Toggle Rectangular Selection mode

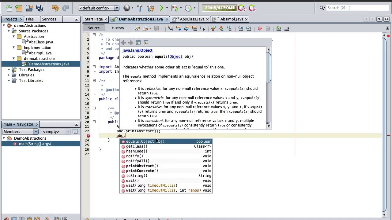tap(203, 28)
